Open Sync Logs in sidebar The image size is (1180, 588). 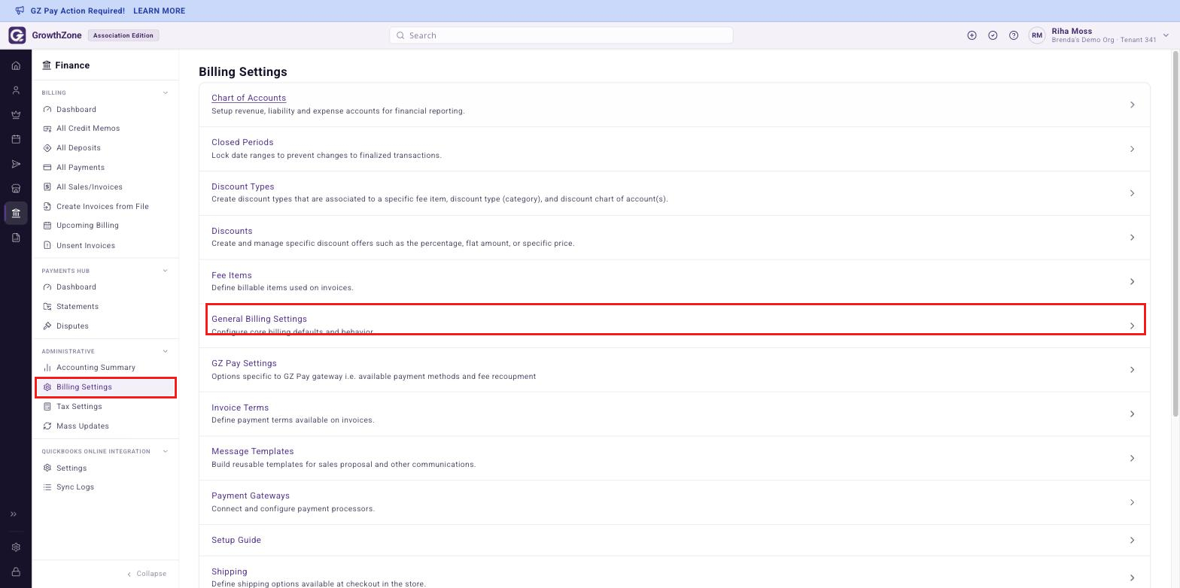click(75, 487)
